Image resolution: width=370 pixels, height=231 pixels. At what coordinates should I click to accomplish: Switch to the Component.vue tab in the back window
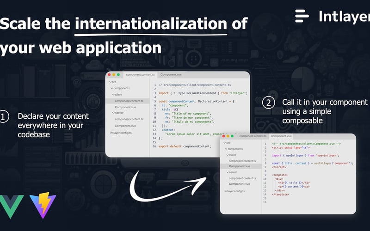[171, 75]
